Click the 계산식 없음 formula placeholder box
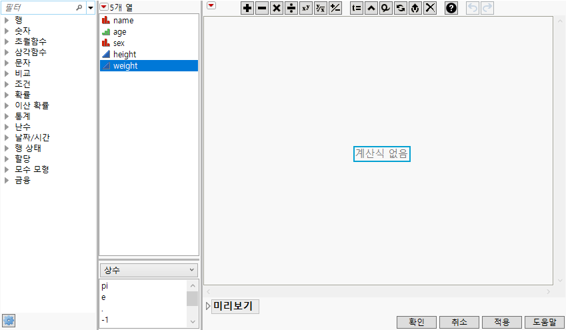The width and height of the screenshot is (566, 330). point(382,154)
